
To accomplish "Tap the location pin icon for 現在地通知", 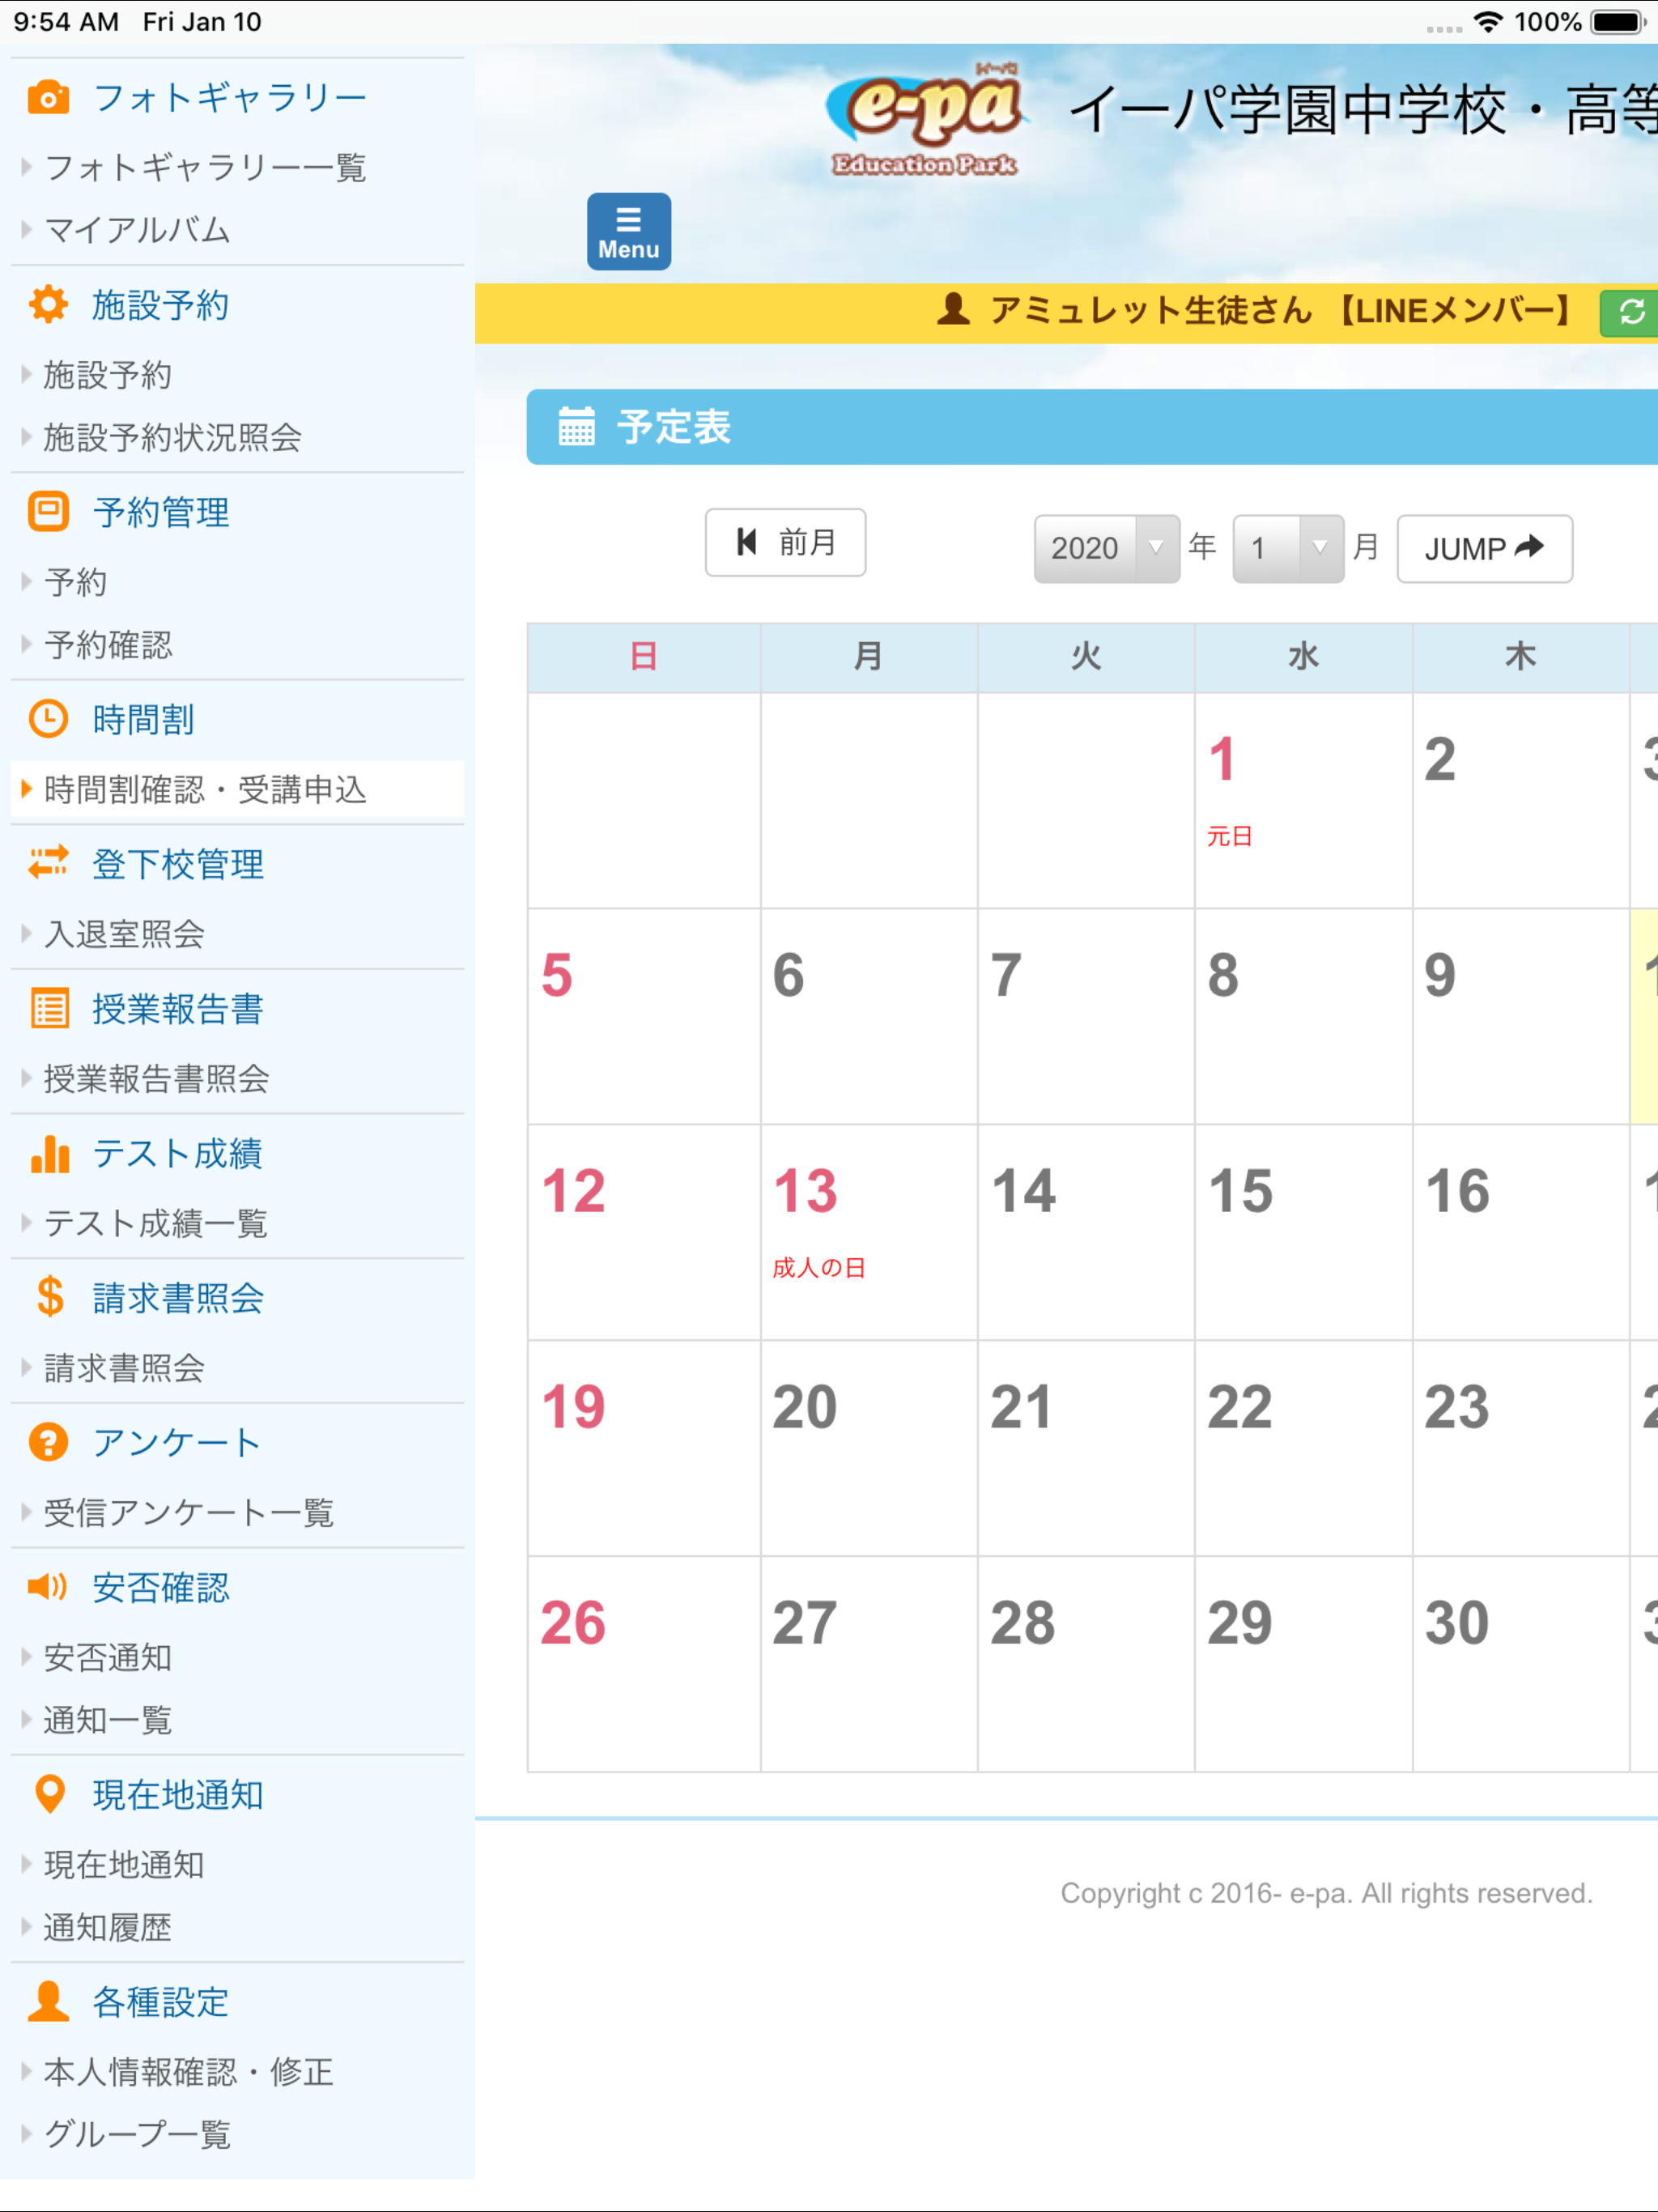I will [49, 1794].
